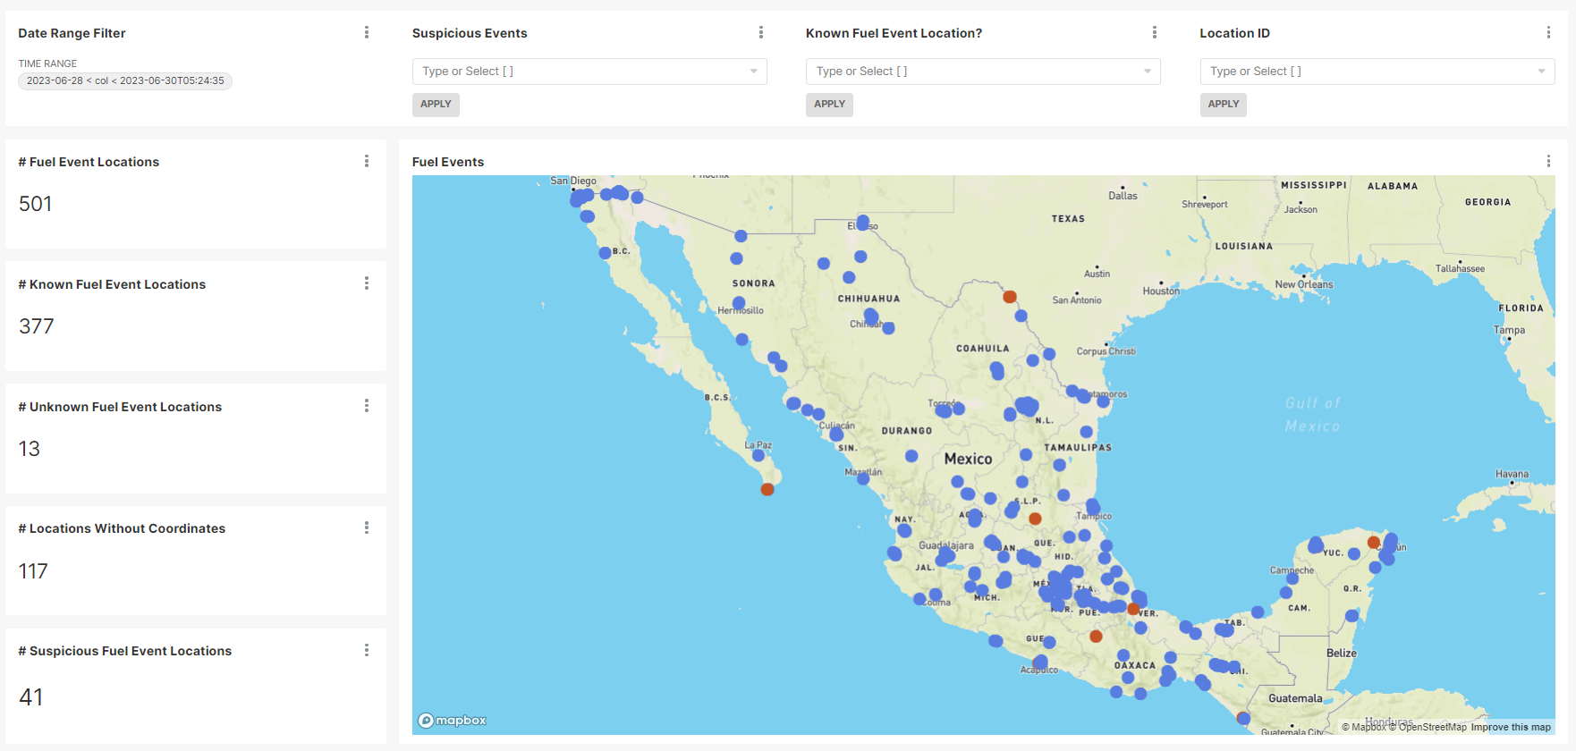1576x751 pixels.
Task: Expand the Suspicious Events dropdown arrow
Action: click(754, 72)
